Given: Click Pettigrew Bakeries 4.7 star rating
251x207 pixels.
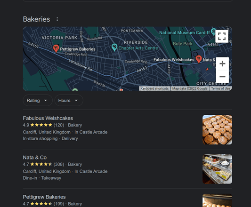Looking at the screenshot, I should pyautogui.click(x=41, y=204).
